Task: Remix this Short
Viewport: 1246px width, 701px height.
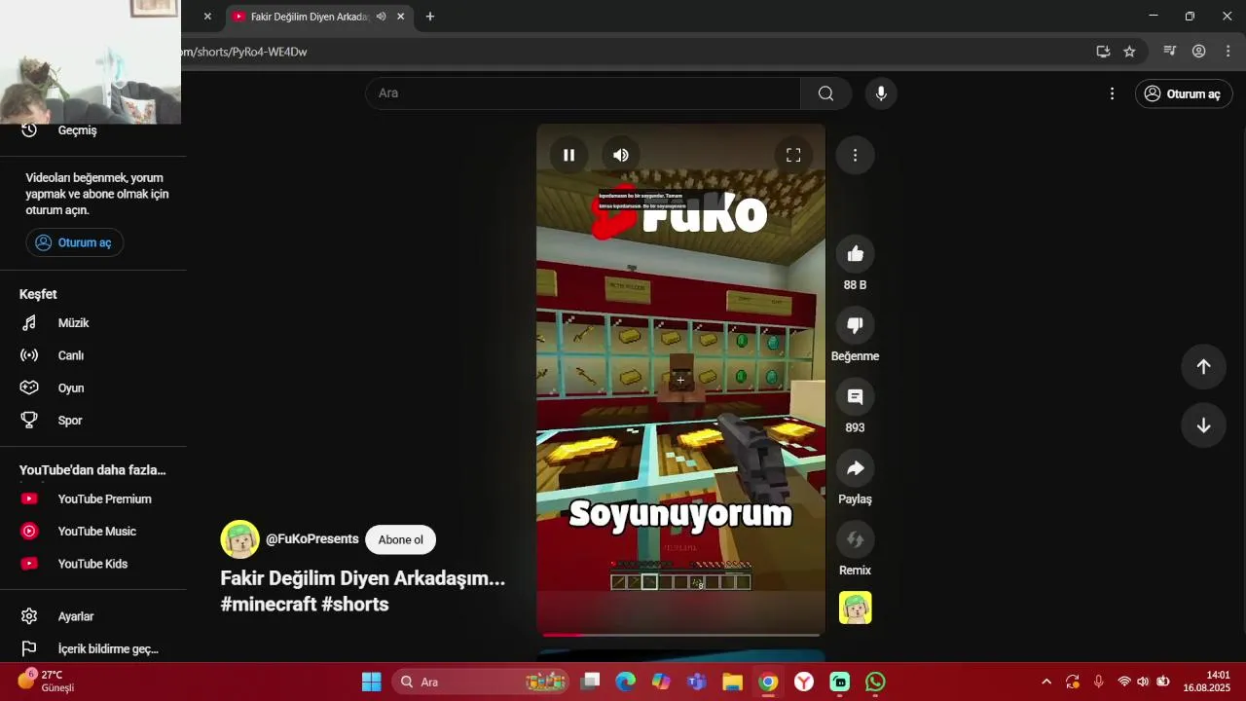Action: 855,539
